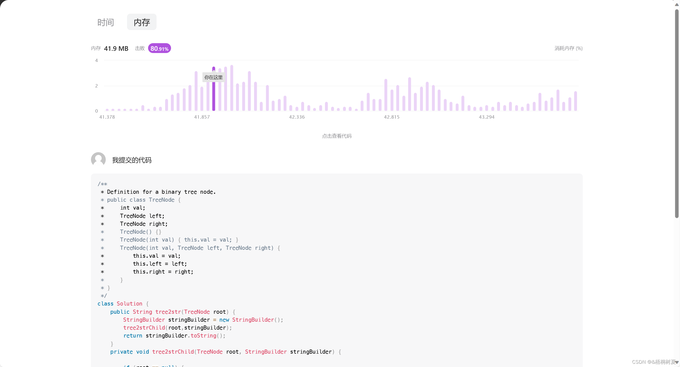Viewport: 680px width, 367px height.
Task: Click the 'tree2strChild(root,stringBuilder);' line
Action: pyautogui.click(x=177, y=328)
